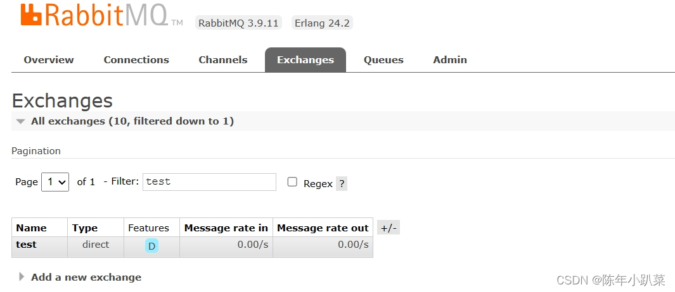
Task: Navigate to the Admin tab
Action: [x=450, y=59]
